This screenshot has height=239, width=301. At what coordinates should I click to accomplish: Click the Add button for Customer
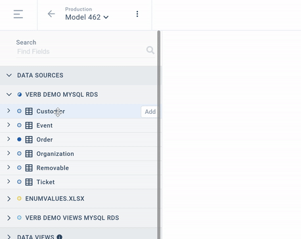[x=150, y=112]
